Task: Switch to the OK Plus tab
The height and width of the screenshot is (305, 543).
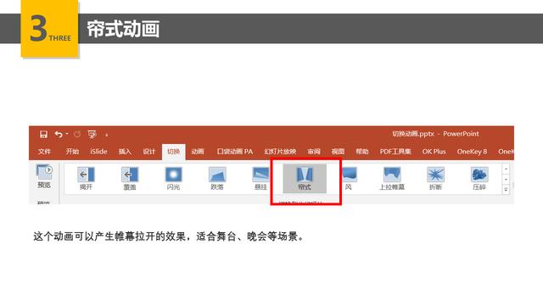Action: coord(434,152)
